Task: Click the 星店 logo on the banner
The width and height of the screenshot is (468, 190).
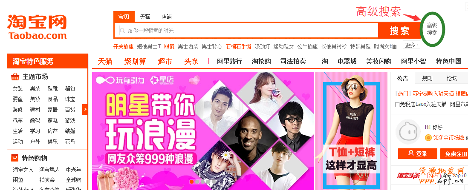Action: coord(162,80)
